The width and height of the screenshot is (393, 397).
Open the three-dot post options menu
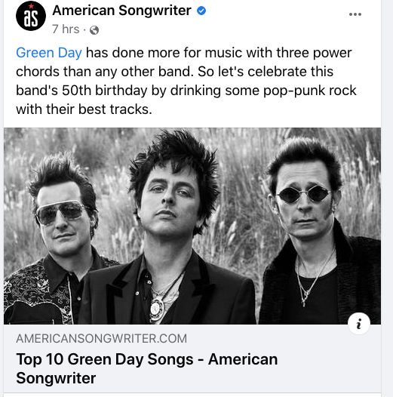click(355, 14)
